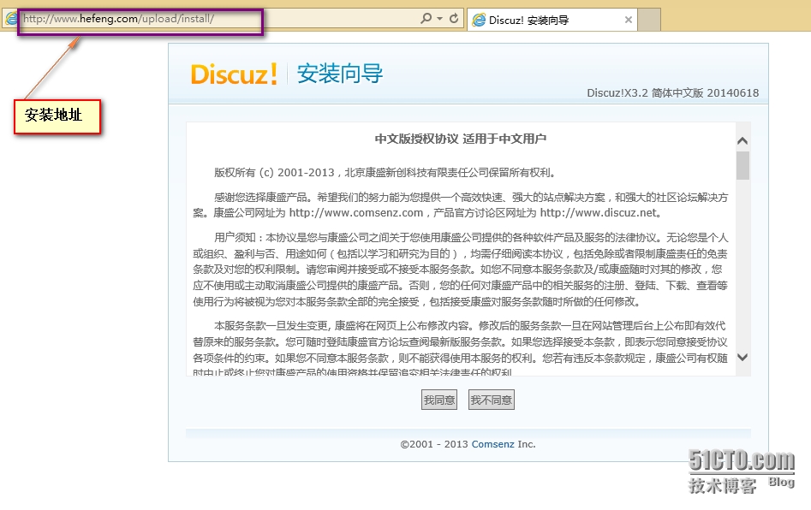The height and width of the screenshot is (510, 811).
Task: Open a new blank tab button
Action: (649, 21)
